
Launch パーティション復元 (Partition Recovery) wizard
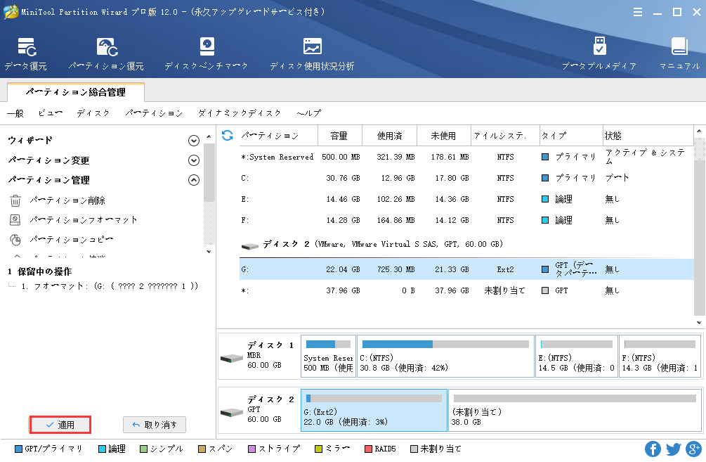(x=106, y=54)
